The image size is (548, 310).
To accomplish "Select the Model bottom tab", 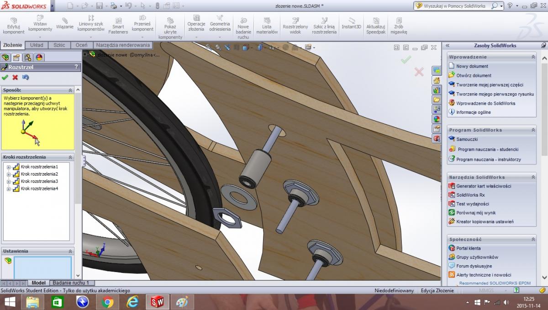I will pos(38,283).
